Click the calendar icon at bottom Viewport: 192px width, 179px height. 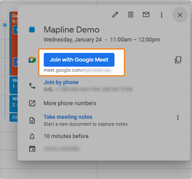click(x=32, y=149)
